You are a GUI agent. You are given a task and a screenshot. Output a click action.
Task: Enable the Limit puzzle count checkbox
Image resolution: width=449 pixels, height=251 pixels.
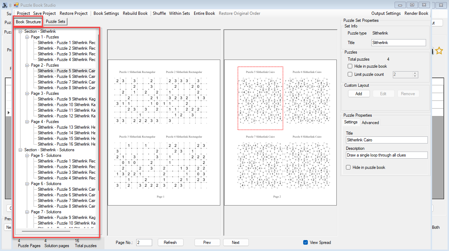350,74
